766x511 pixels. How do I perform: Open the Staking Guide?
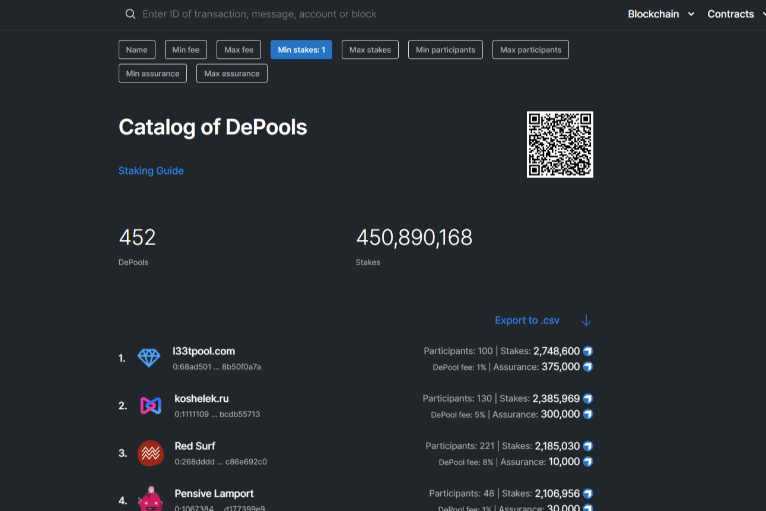coord(151,170)
